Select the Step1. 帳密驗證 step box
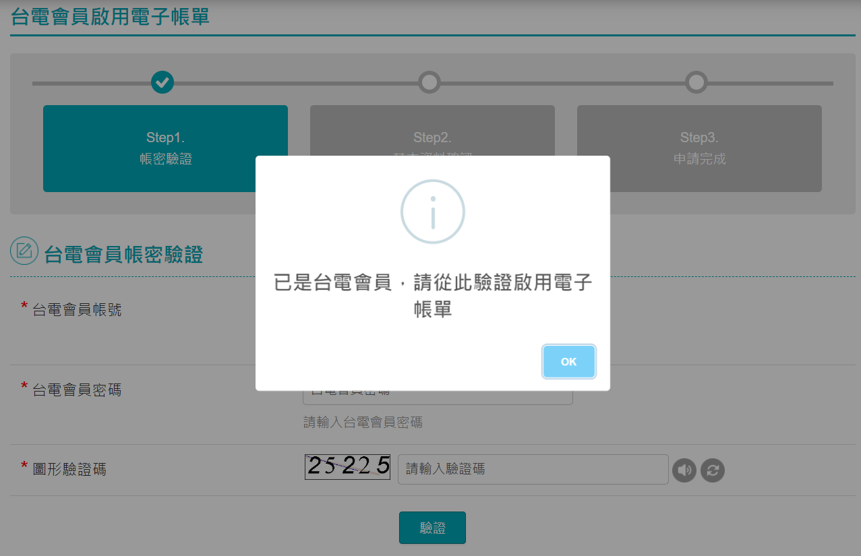This screenshot has width=861, height=556. (x=165, y=148)
